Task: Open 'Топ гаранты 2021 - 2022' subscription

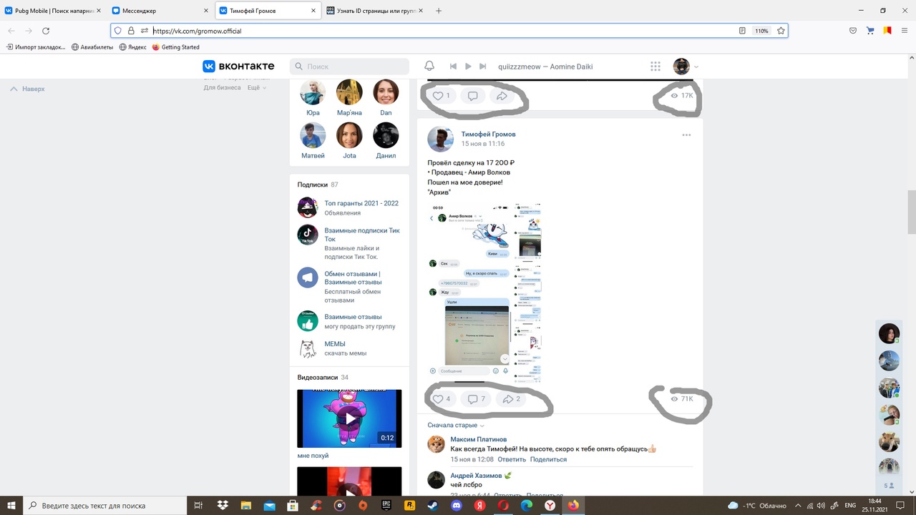Action: [x=361, y=203]
